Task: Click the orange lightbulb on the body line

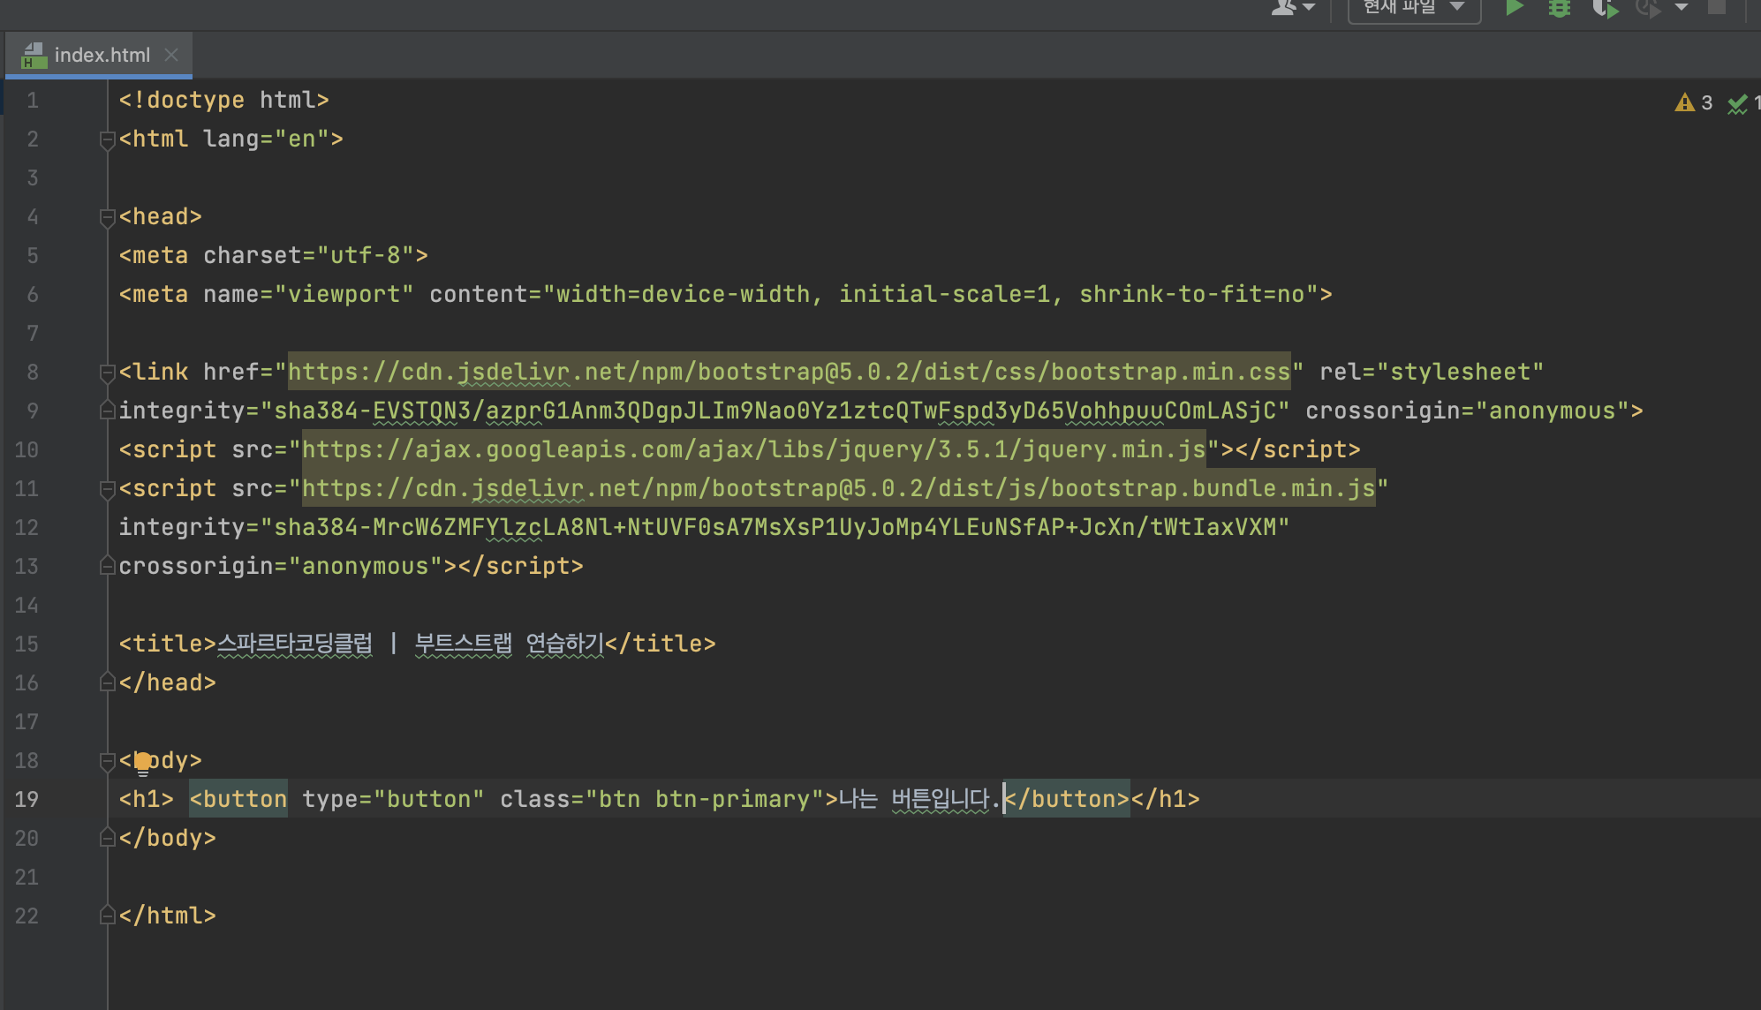Action: click(143, 762)
